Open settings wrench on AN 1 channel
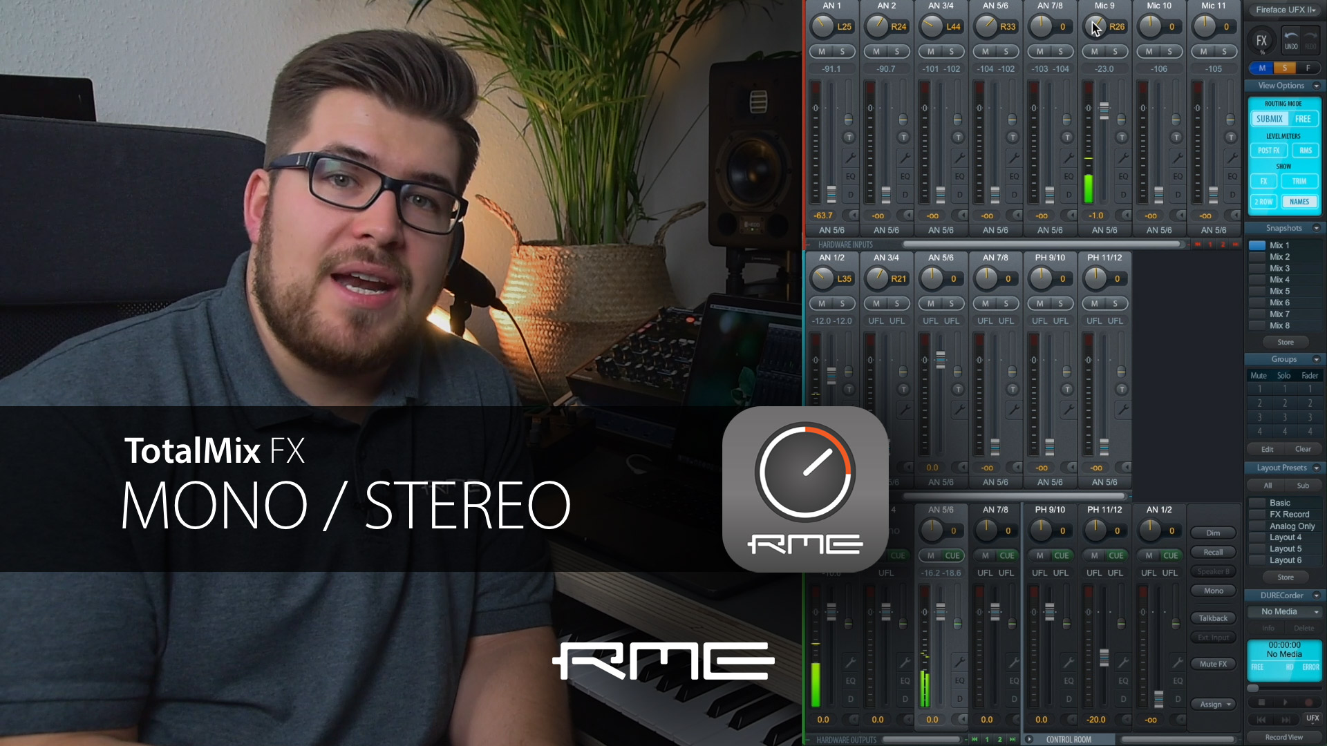1327x746 pixels. [850, 158]
